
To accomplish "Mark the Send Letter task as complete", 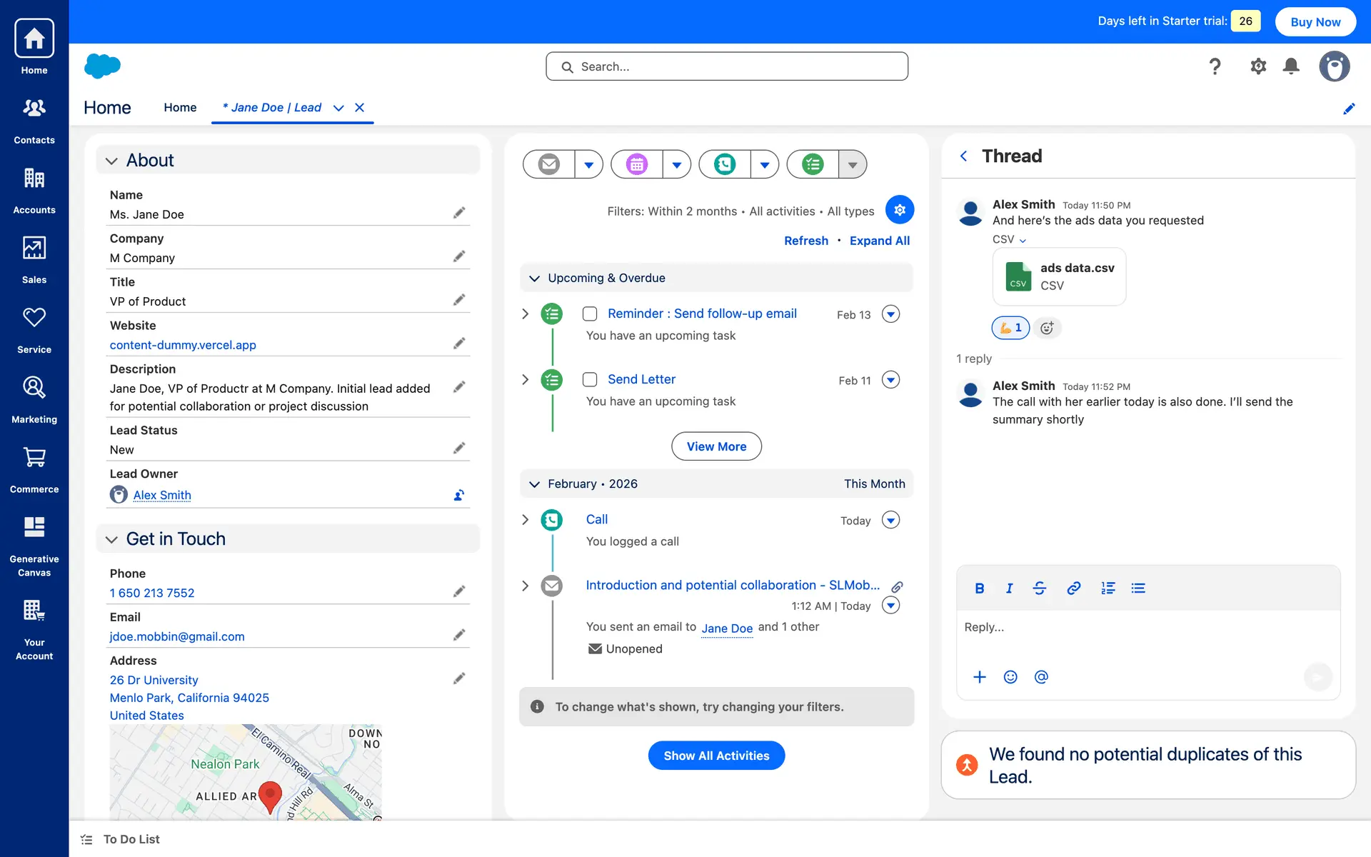I will tap(590, 380).
